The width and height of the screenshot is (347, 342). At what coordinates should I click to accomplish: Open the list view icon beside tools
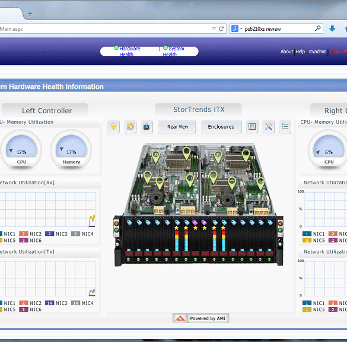pyautogui.click(x=285, y=127)
